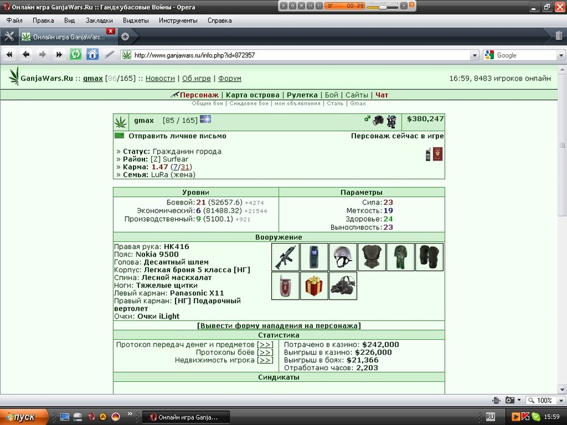This screenshot has width=567, height=425.
Task: Click the soldier avatar icon in the profile header
Action: 391,121
